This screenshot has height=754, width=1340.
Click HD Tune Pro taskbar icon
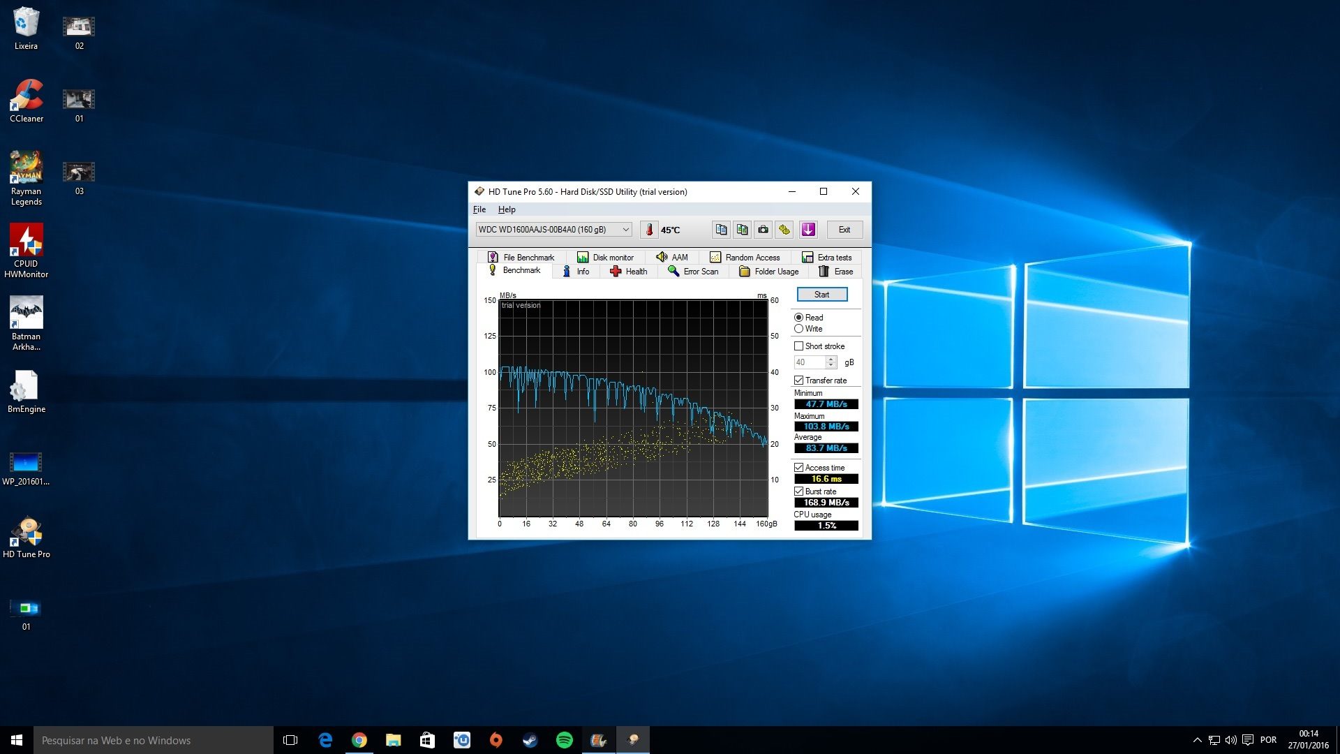click(633, 740)
